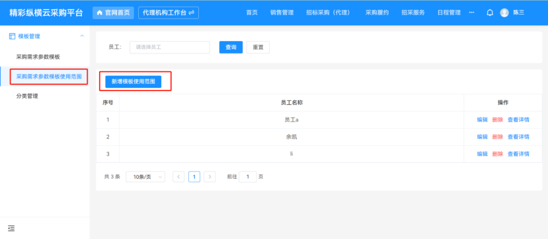Click 删除 for 余凯
The height and width of the screenshot is (239, 548).
point(498,137)
